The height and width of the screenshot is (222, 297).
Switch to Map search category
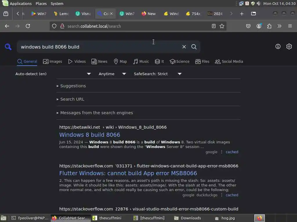[x=120, y=61]
